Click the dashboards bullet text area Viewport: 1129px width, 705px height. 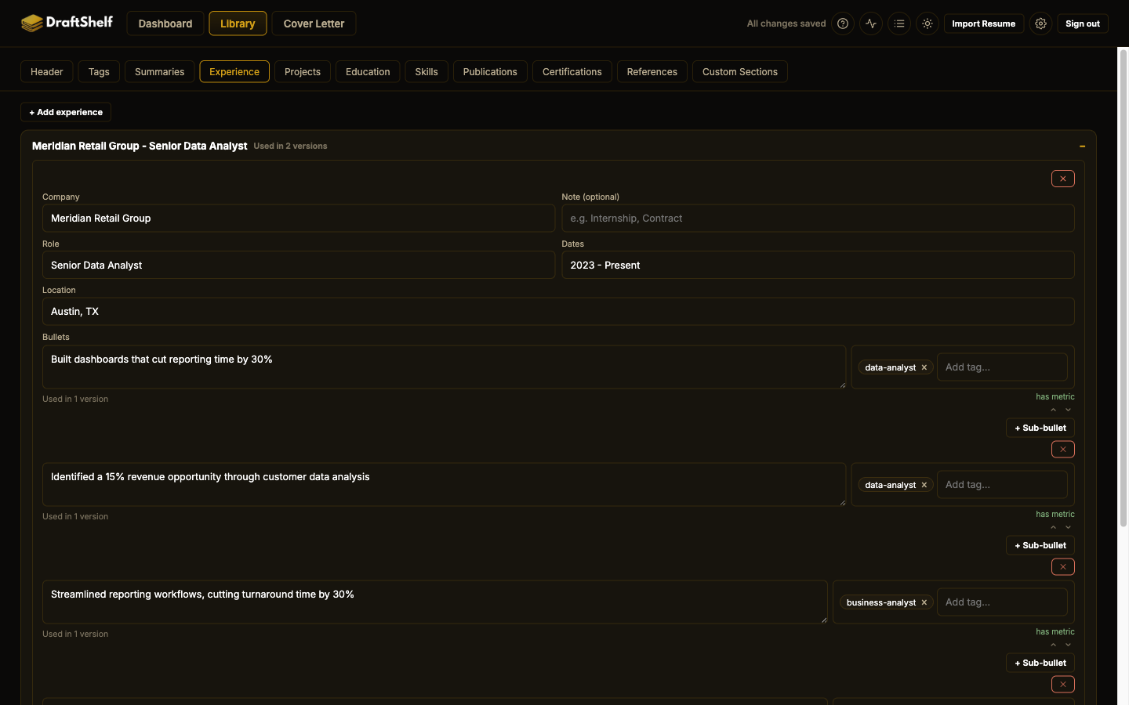444,367
